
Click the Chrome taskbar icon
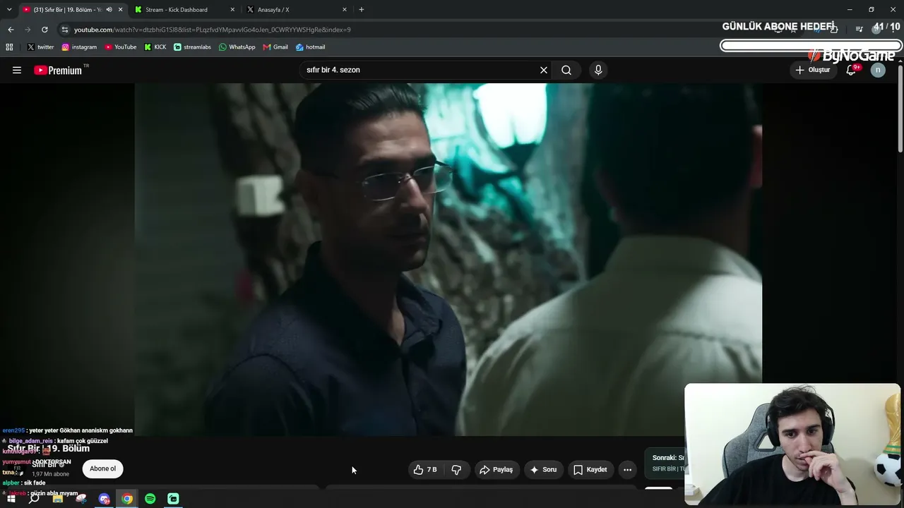[x=127, y=499]
